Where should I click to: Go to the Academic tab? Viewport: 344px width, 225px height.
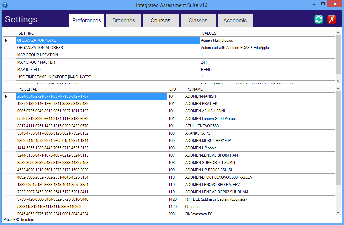tap(235, 20)
